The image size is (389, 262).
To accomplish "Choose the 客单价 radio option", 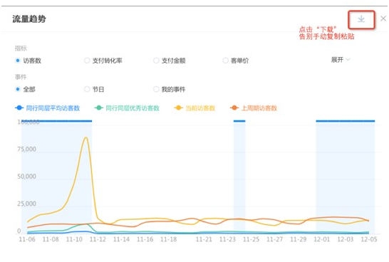I will (225, 61).
